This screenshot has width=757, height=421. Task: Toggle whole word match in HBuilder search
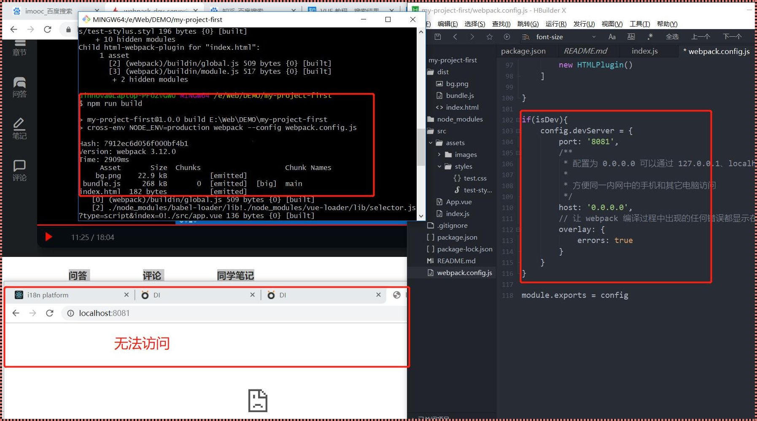tap(631, 37)
